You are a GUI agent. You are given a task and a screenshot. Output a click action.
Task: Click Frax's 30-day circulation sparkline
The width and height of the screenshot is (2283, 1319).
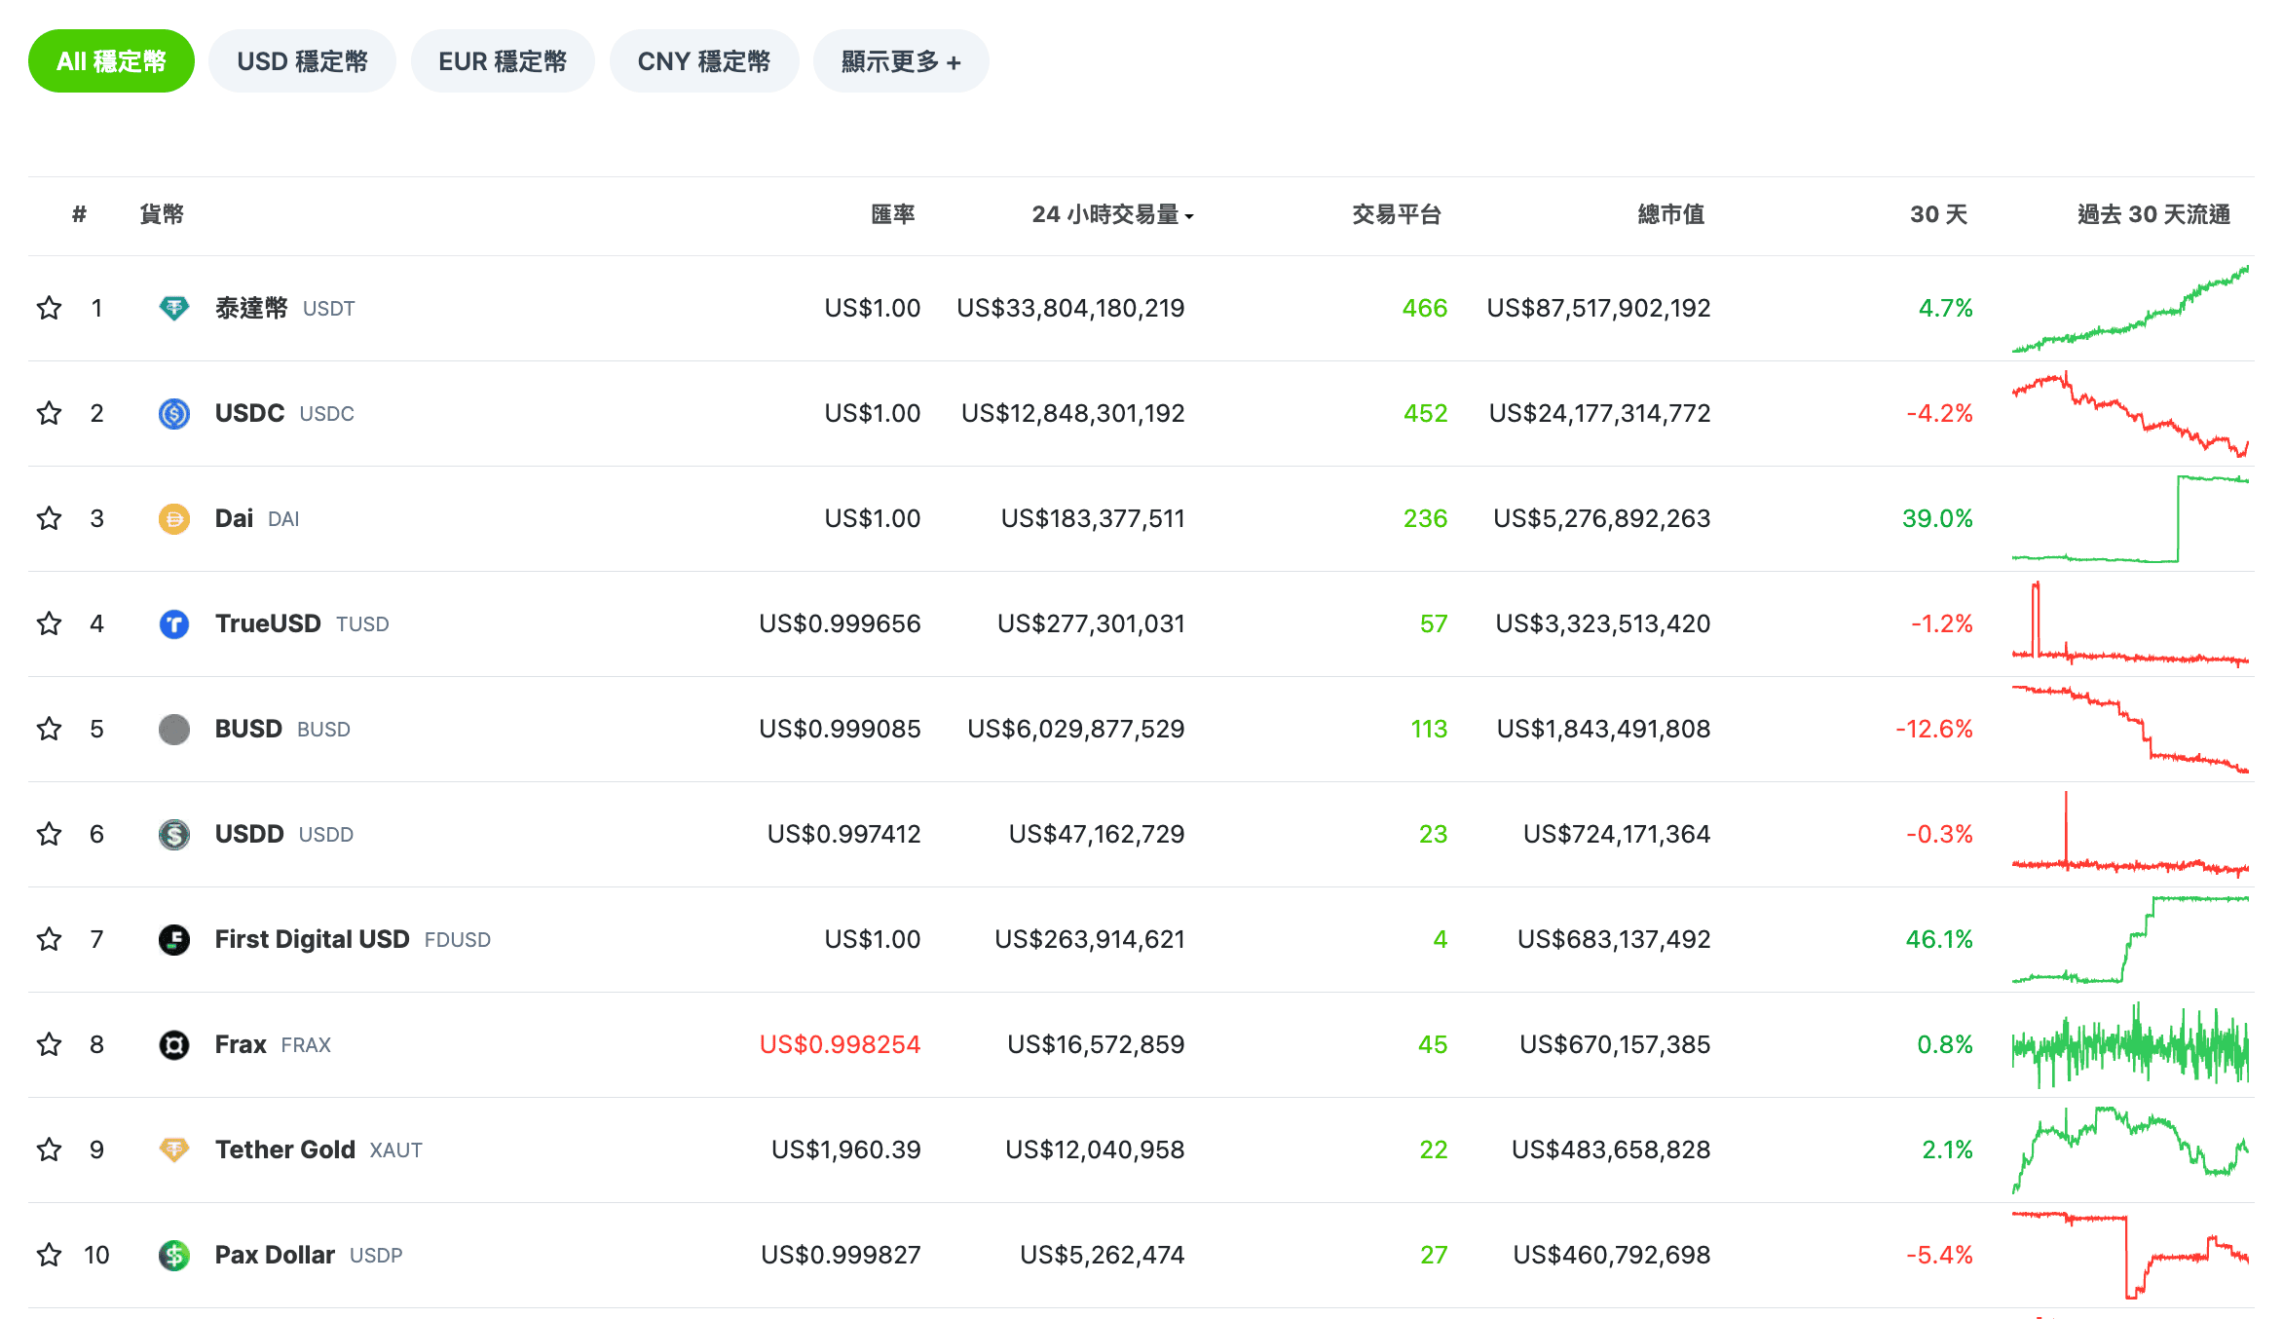tap(2131, 1045)
